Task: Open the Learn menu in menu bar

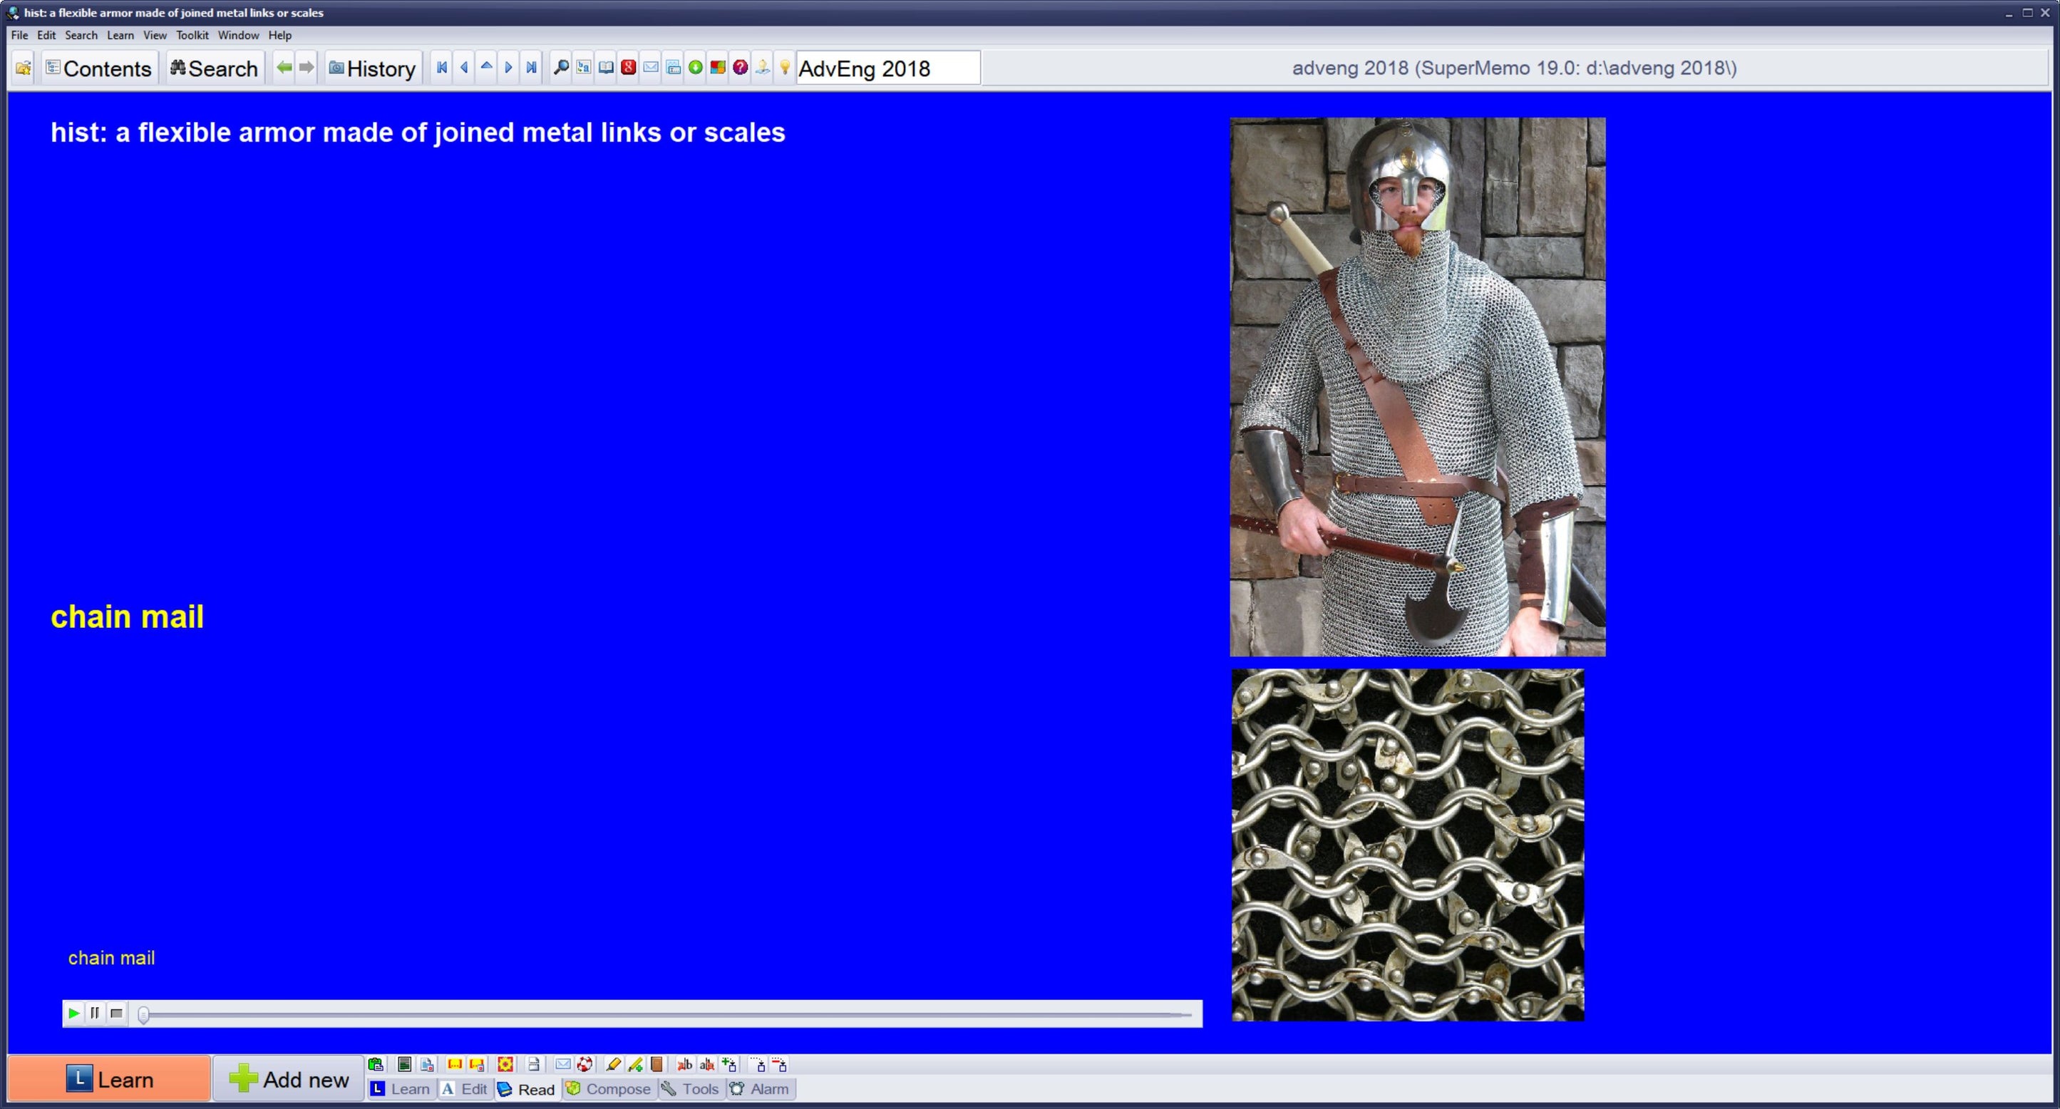Action: [120, 35]
